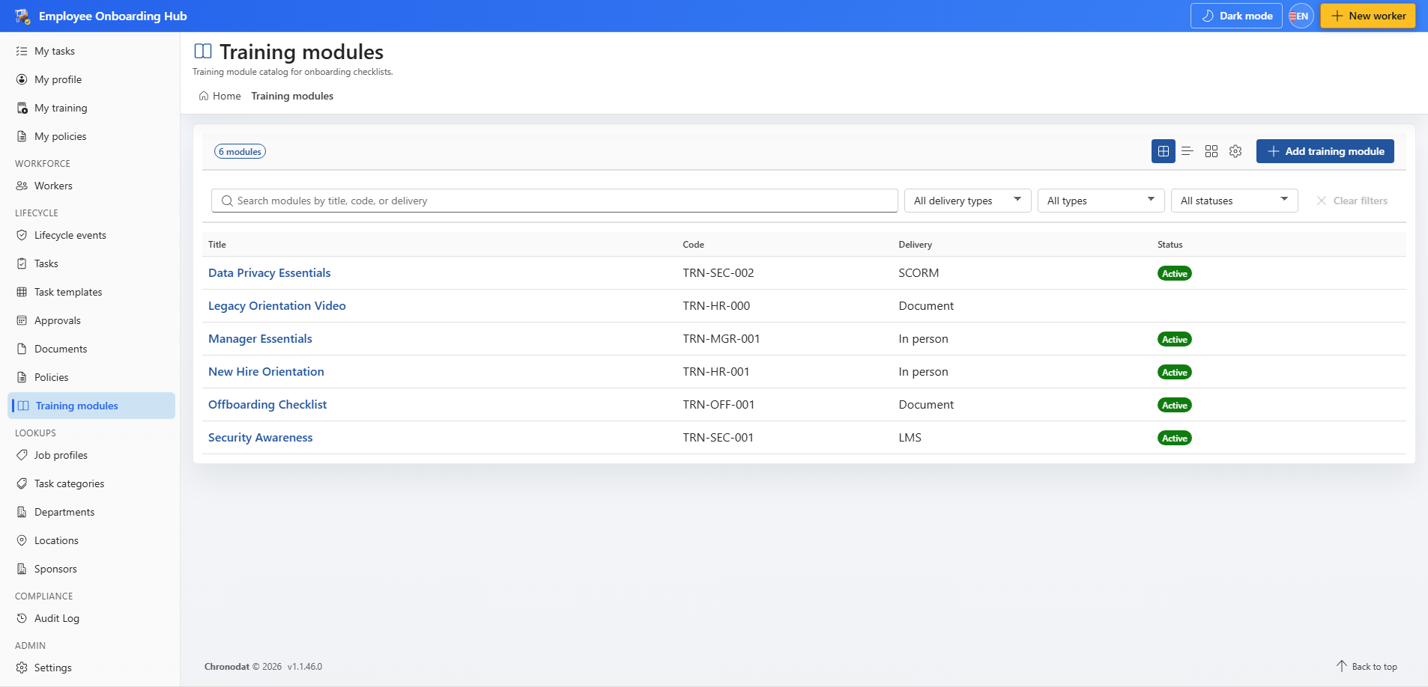
Task: Select Departments in the sidebar
Action: pyautogui.click(x=91, y=512)
